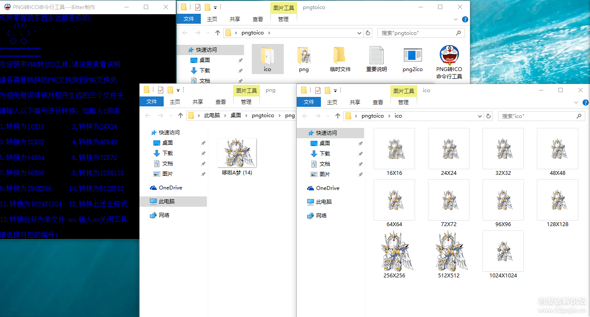This screenshot has width=590, height=317.
Task: Refresh the ico window address bar
Action: pyautogui.click(x=488, y=116)
